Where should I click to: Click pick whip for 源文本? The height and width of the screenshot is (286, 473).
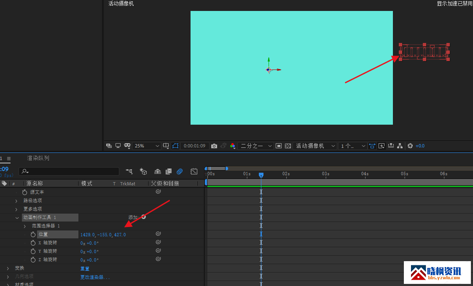[158, 191]
